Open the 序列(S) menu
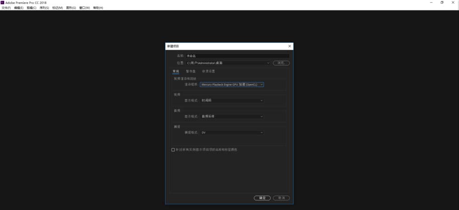 (x=44, y=8)
